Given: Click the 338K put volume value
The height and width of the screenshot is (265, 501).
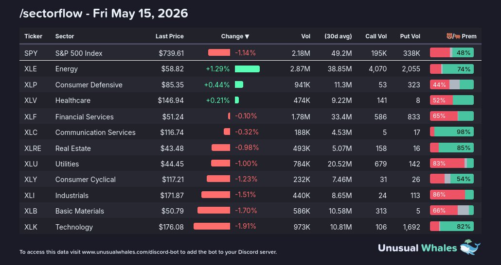Looking at the screenshot, I should click(x=412, y=53).
